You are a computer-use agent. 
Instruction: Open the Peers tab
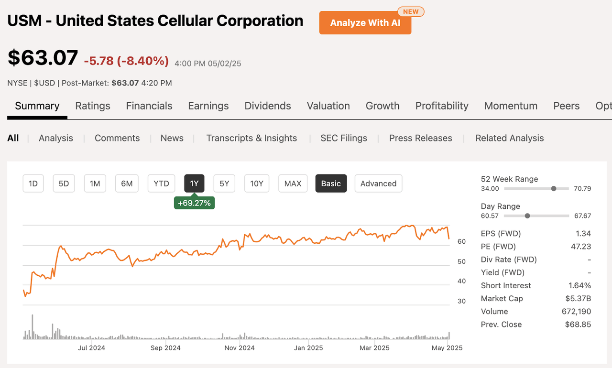566,106
